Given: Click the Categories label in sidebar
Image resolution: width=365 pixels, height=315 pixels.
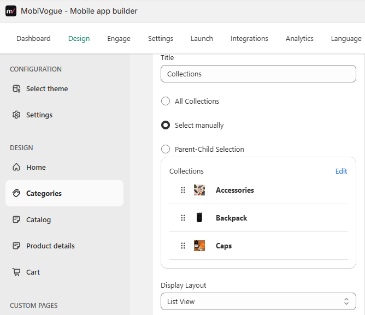Looking at the screenshot, I should pos(44,193).
